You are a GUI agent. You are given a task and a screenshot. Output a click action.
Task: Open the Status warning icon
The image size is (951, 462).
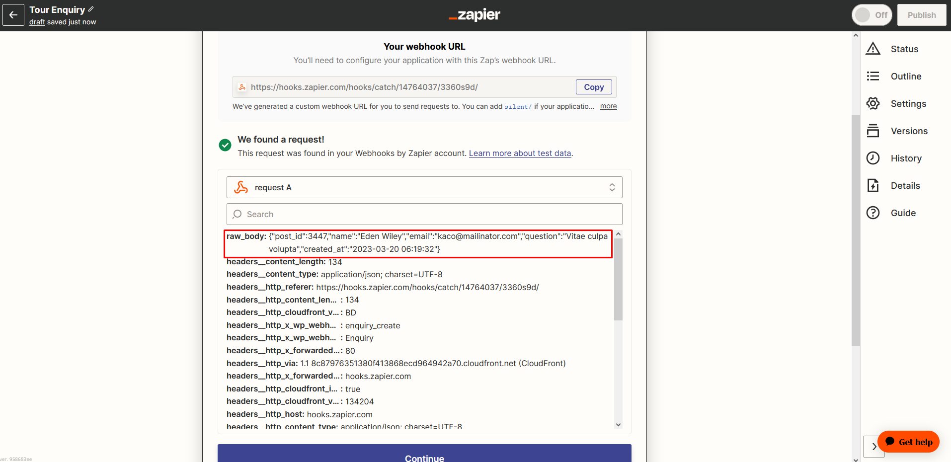coord(873,49)
